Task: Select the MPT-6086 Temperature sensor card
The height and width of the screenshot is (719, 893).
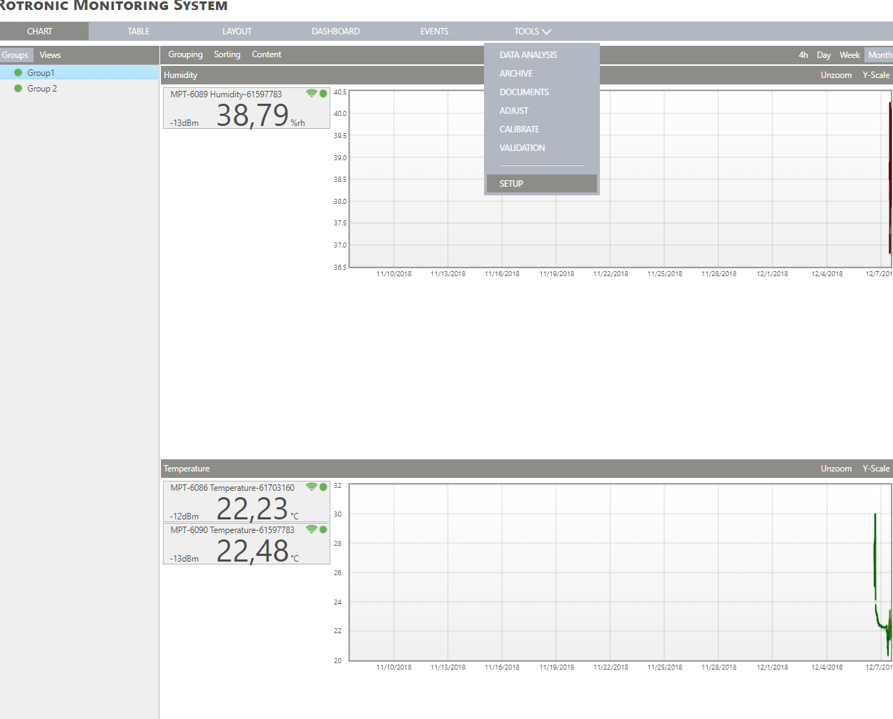Action: point(247,502)
